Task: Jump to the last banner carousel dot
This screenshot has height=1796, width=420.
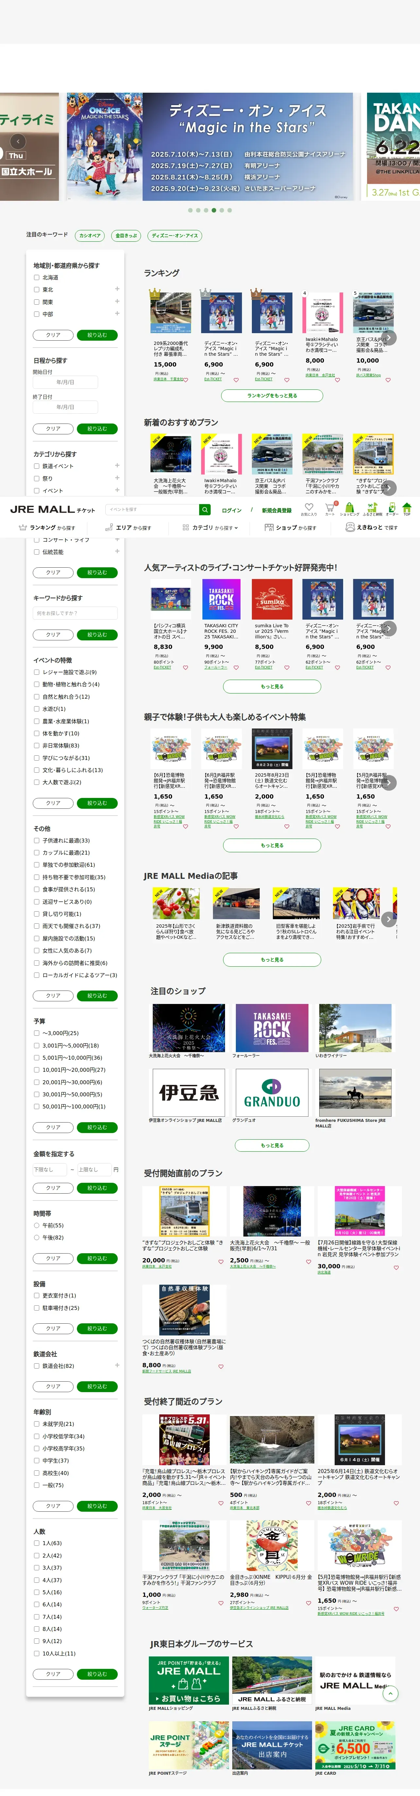Action: pos(229,210)
